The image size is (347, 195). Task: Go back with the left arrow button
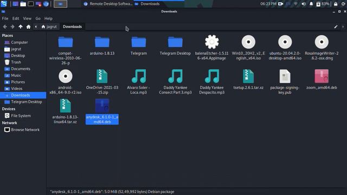pyautogui.click(x=5, y=27)
